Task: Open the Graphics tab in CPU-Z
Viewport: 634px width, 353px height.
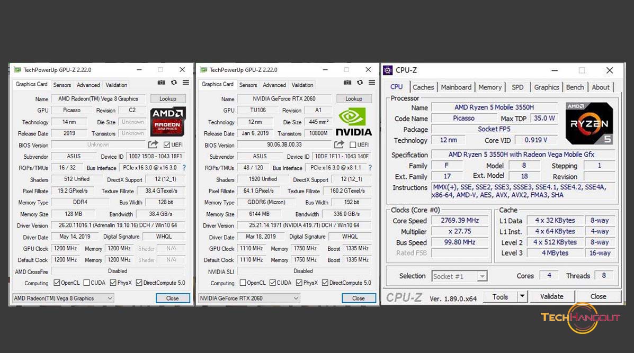Action: [546, 87]
